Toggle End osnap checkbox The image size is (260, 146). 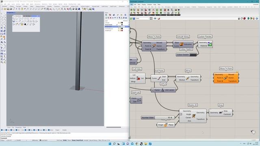(x=2, y=130)
